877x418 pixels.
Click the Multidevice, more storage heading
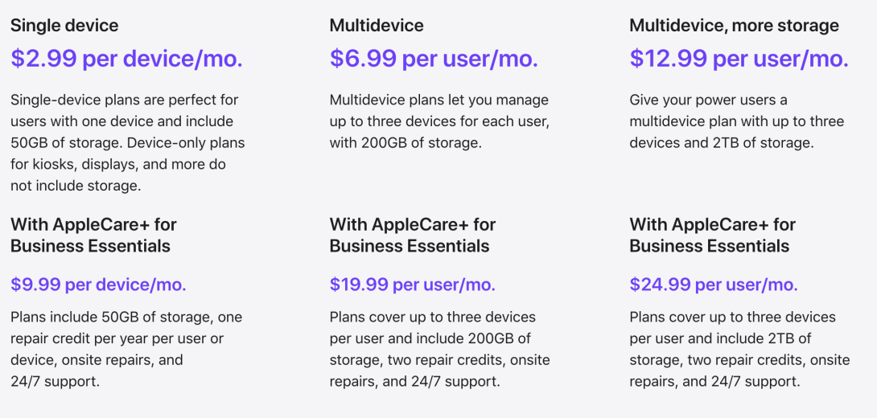tap(734, 26)
